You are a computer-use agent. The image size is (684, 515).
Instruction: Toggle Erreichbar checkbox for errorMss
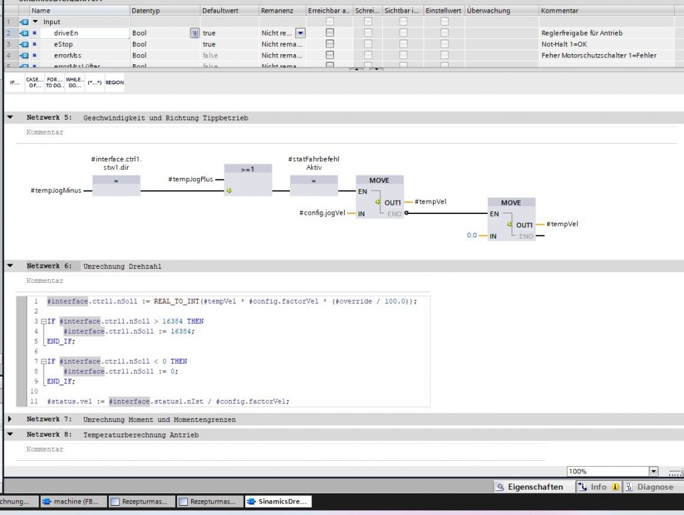330,55
